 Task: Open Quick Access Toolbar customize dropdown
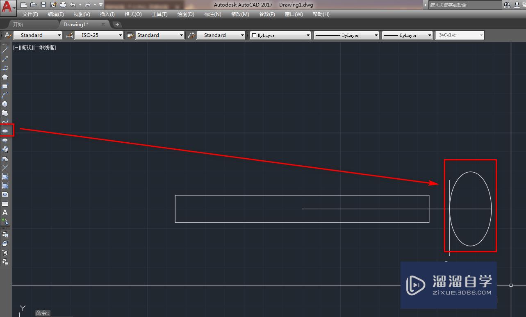[x=101, y=5]
